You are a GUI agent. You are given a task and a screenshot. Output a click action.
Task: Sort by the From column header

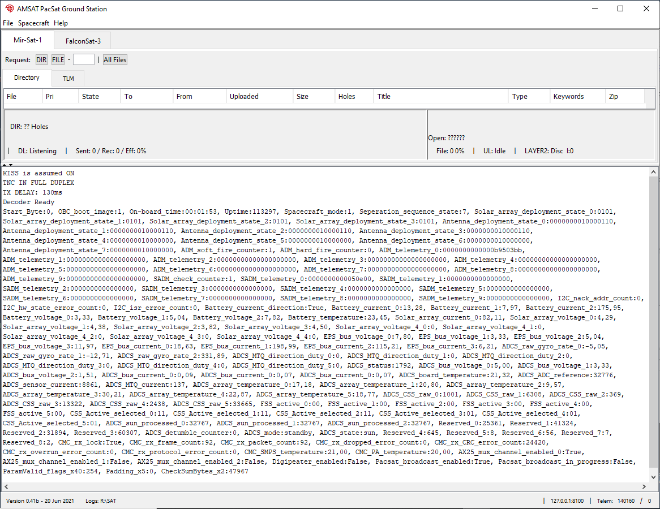199,96
